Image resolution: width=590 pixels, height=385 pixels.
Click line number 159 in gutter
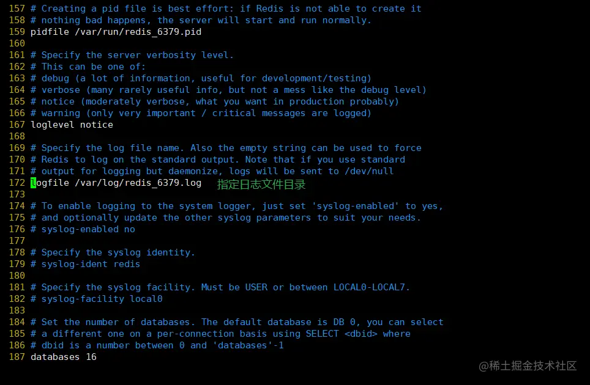click(17, 32)
